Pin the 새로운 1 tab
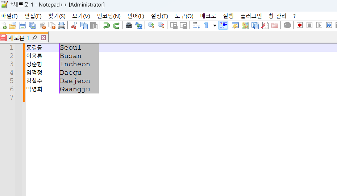Image resolution: width=337 pixels, height=196 pixels. [x=34, y=38]
